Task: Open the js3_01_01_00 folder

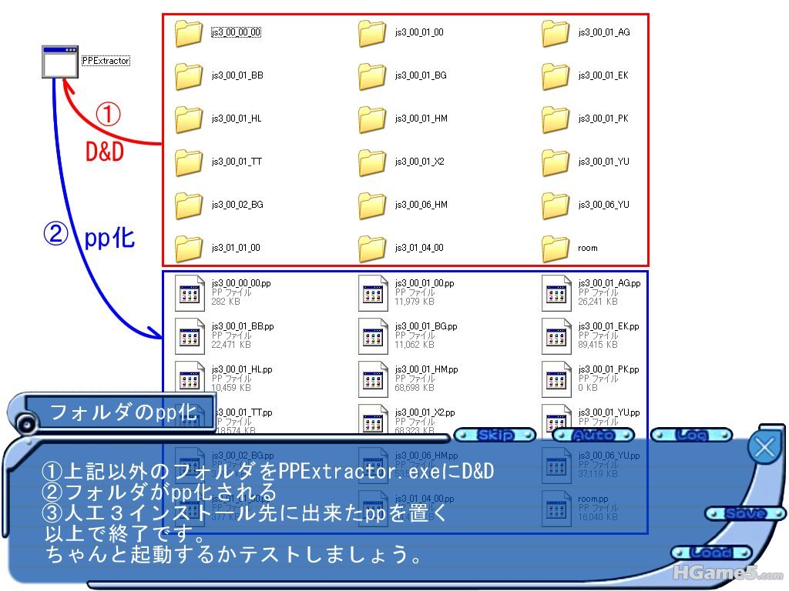Action: click(x=188, y=249)
